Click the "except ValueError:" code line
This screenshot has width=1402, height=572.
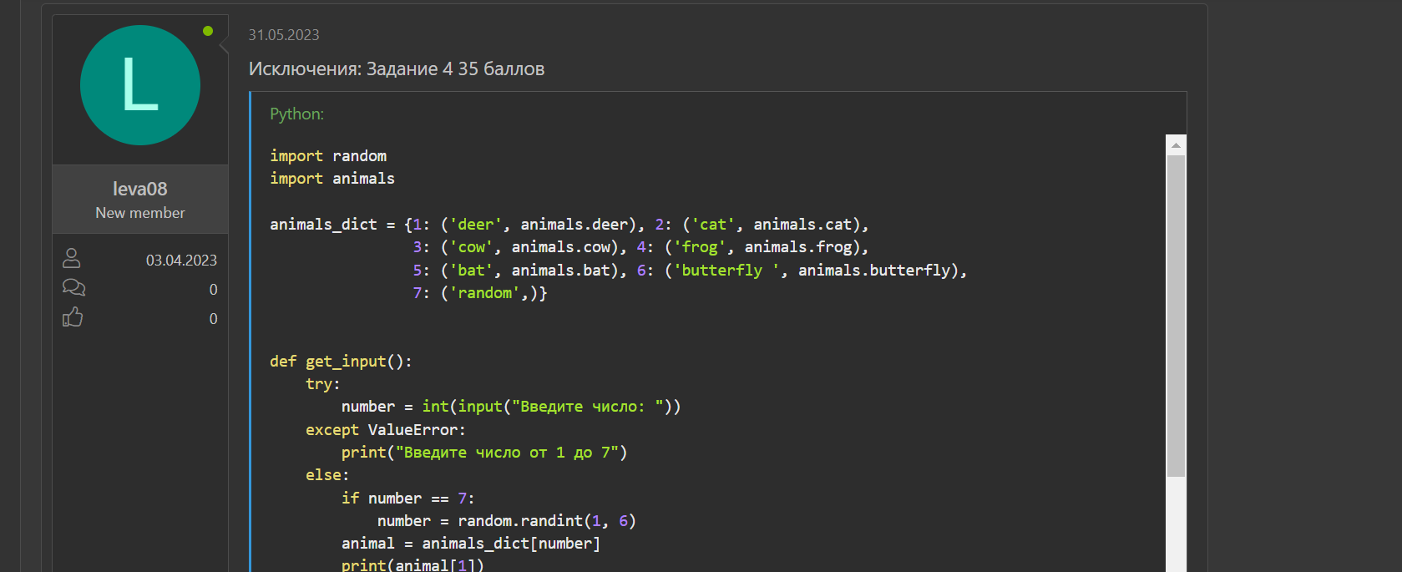pos(385,430)
